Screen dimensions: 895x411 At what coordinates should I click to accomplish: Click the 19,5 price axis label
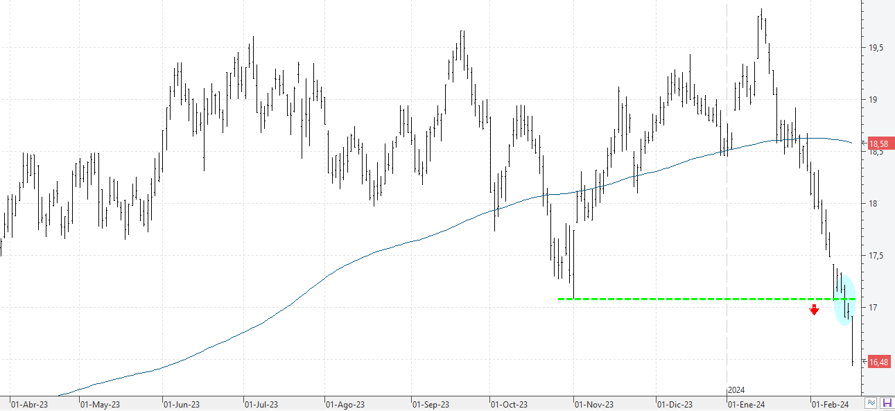[876, 47]
